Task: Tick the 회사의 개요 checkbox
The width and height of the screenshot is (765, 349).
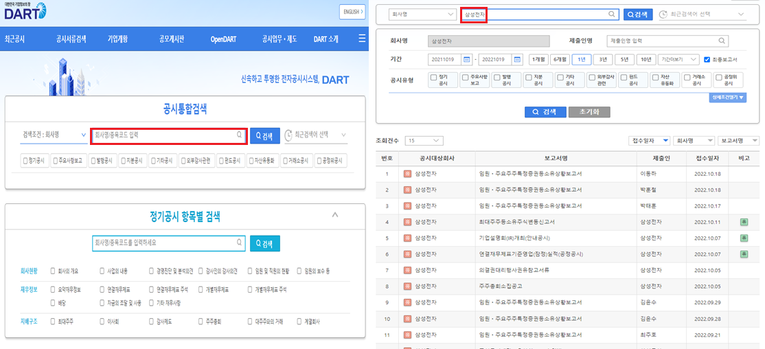Action: click(53, 271)
